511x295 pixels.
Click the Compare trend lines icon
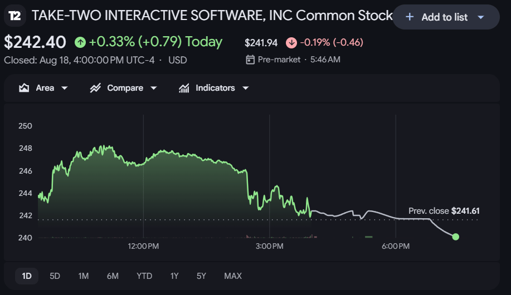tap(95, 88)
